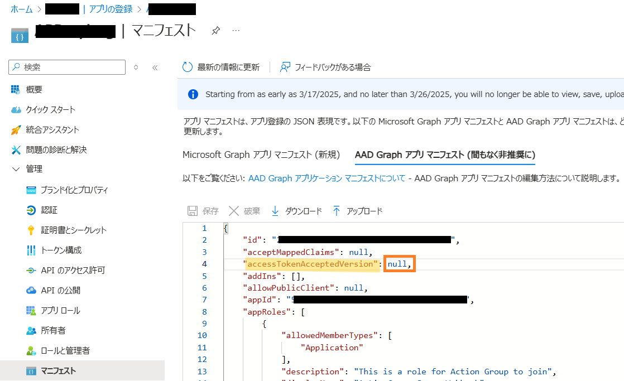Open the AAD Graph アプリケーション マニフェストについて link
The height and width of the screenshot is (381, 624).
pyautogui.click(x=327, y=178)
